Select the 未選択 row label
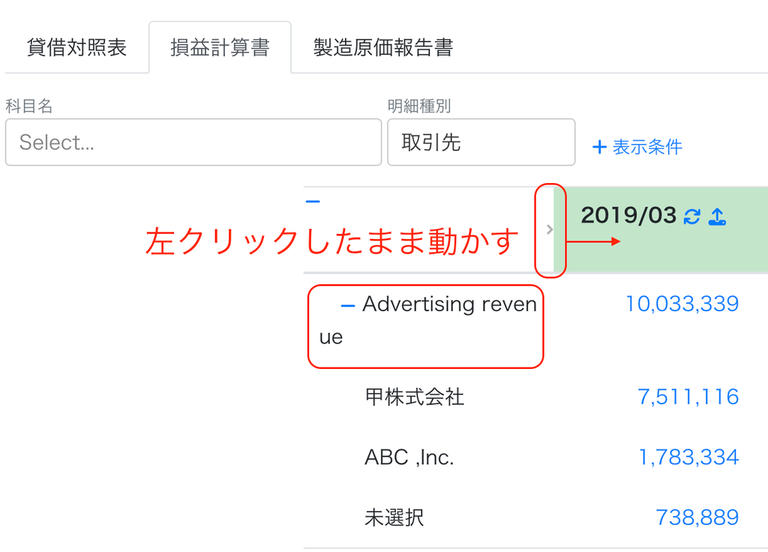 pyautogui.click(x=394, y=517)
